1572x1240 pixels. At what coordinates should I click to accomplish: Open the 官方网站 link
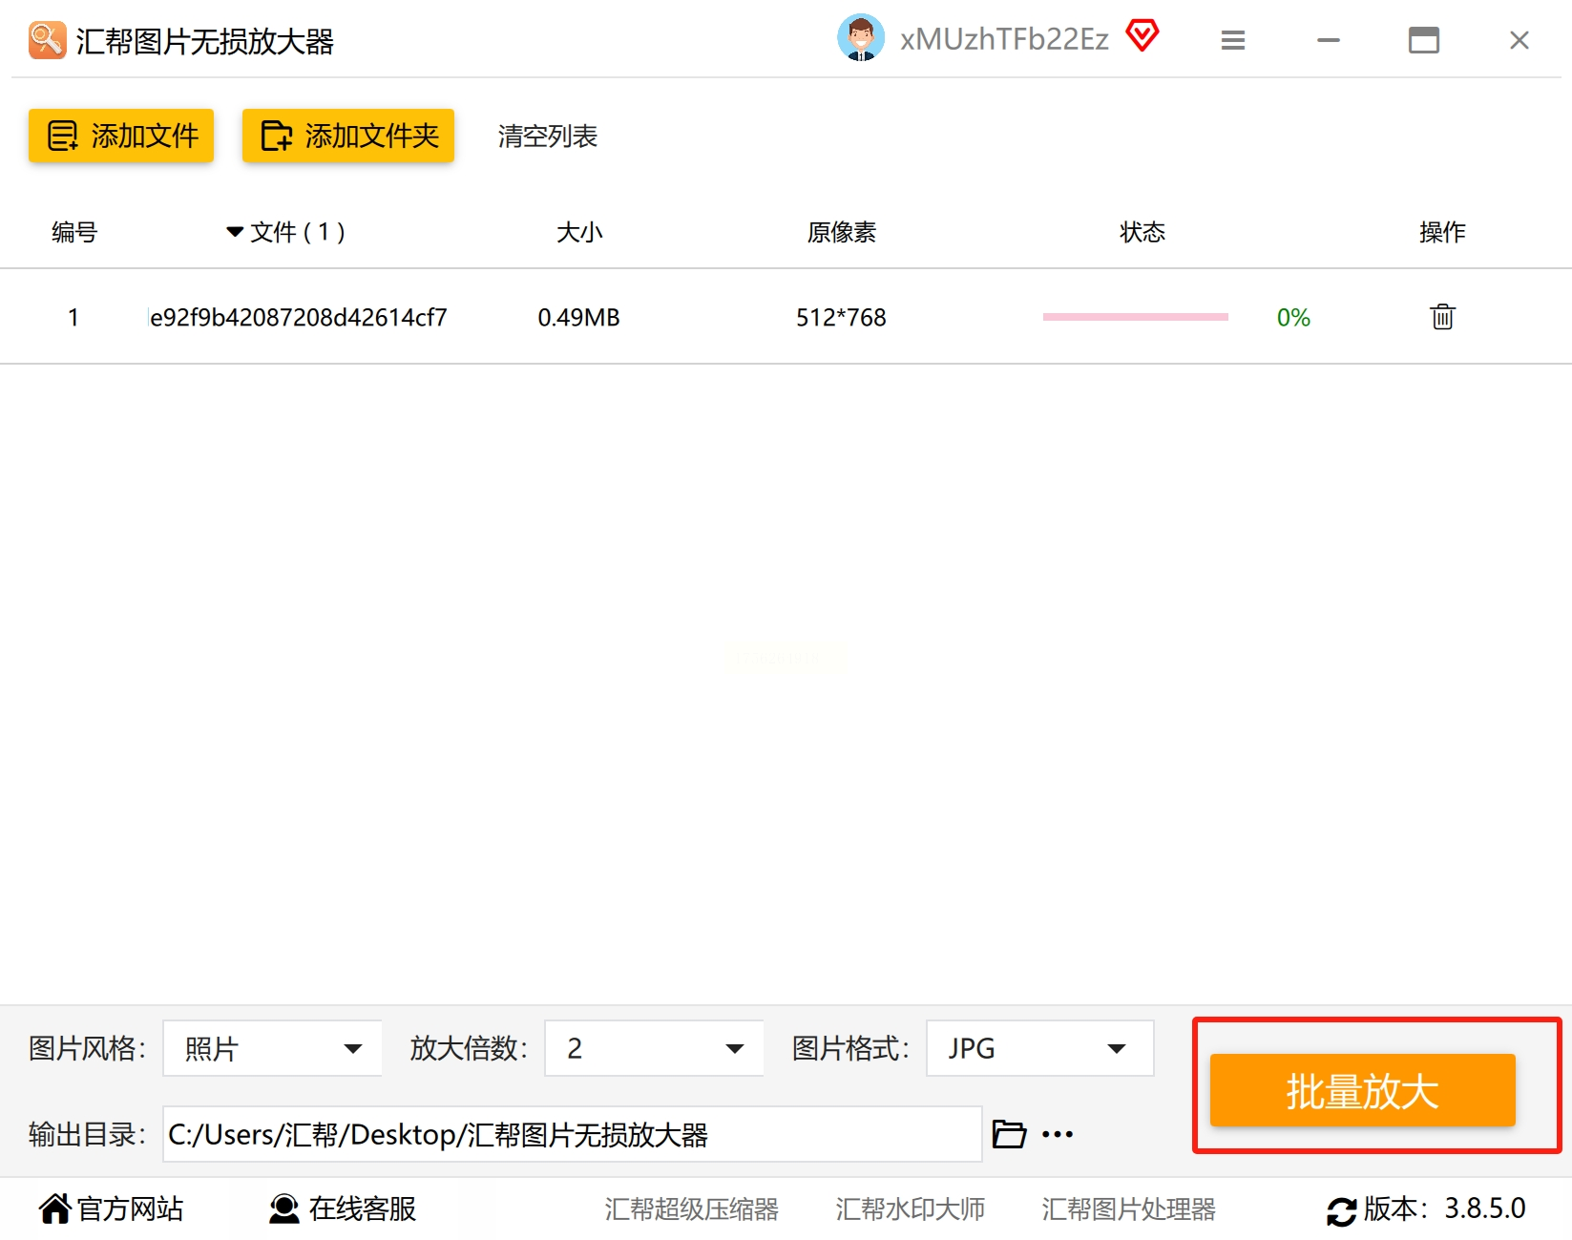click(x=111, y=1208)
